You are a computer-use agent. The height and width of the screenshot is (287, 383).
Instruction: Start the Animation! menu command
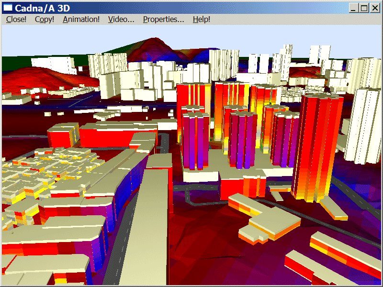click(x=81, y=19)
